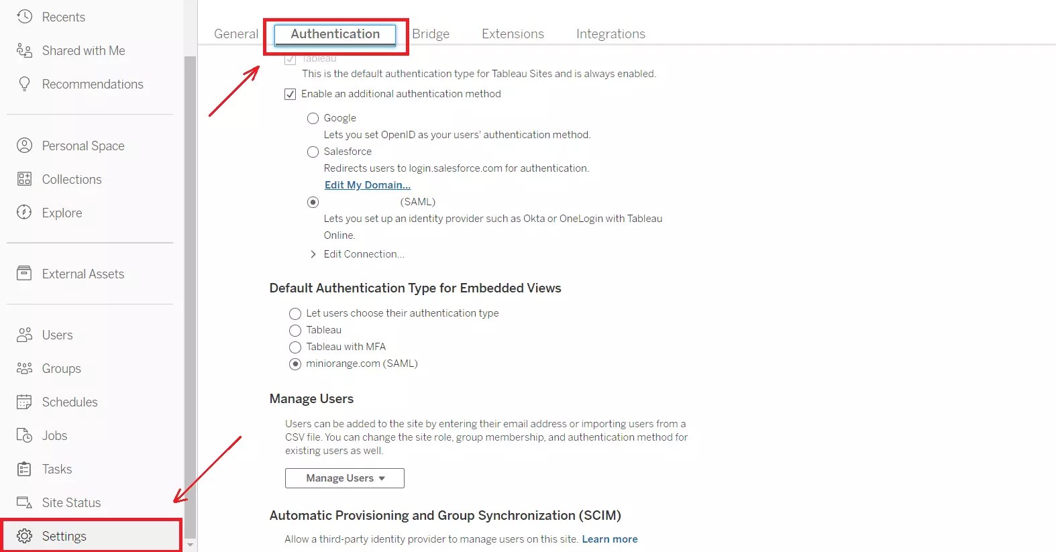Switch to the Bridge tab
The height and width of the screenshot is (552, 1056).
(431, 34)
